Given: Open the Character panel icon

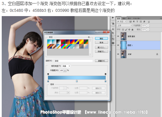Looking at the screenshot, I should tap(113, 29).
